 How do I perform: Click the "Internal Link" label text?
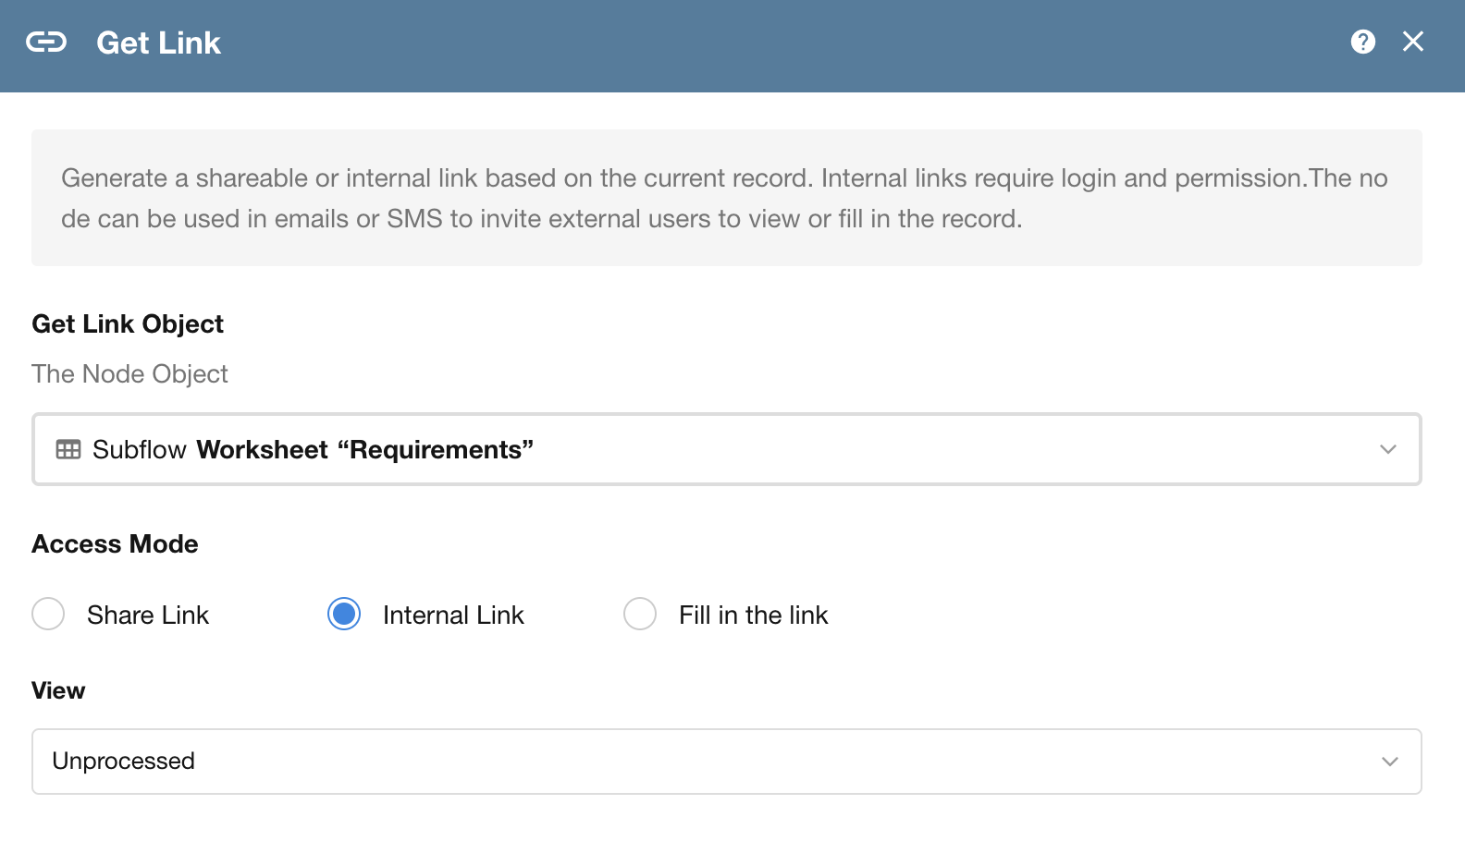453,616
